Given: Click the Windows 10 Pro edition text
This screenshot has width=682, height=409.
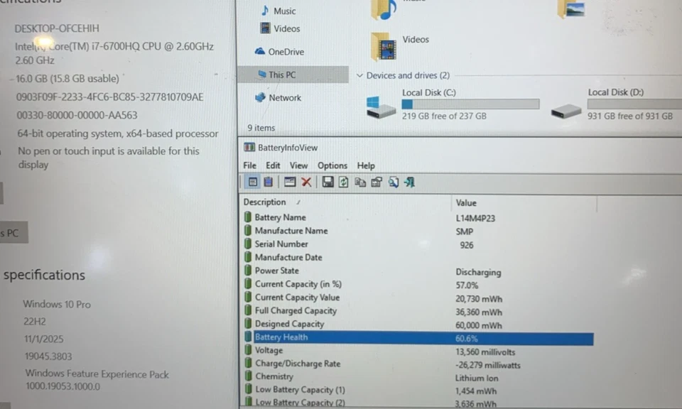Looking at the screenshot, I should [x=57, y=304].
